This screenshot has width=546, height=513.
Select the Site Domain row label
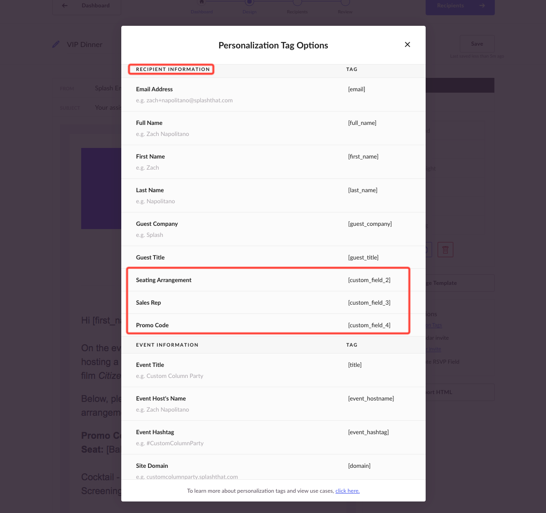(x=152, y=466)
